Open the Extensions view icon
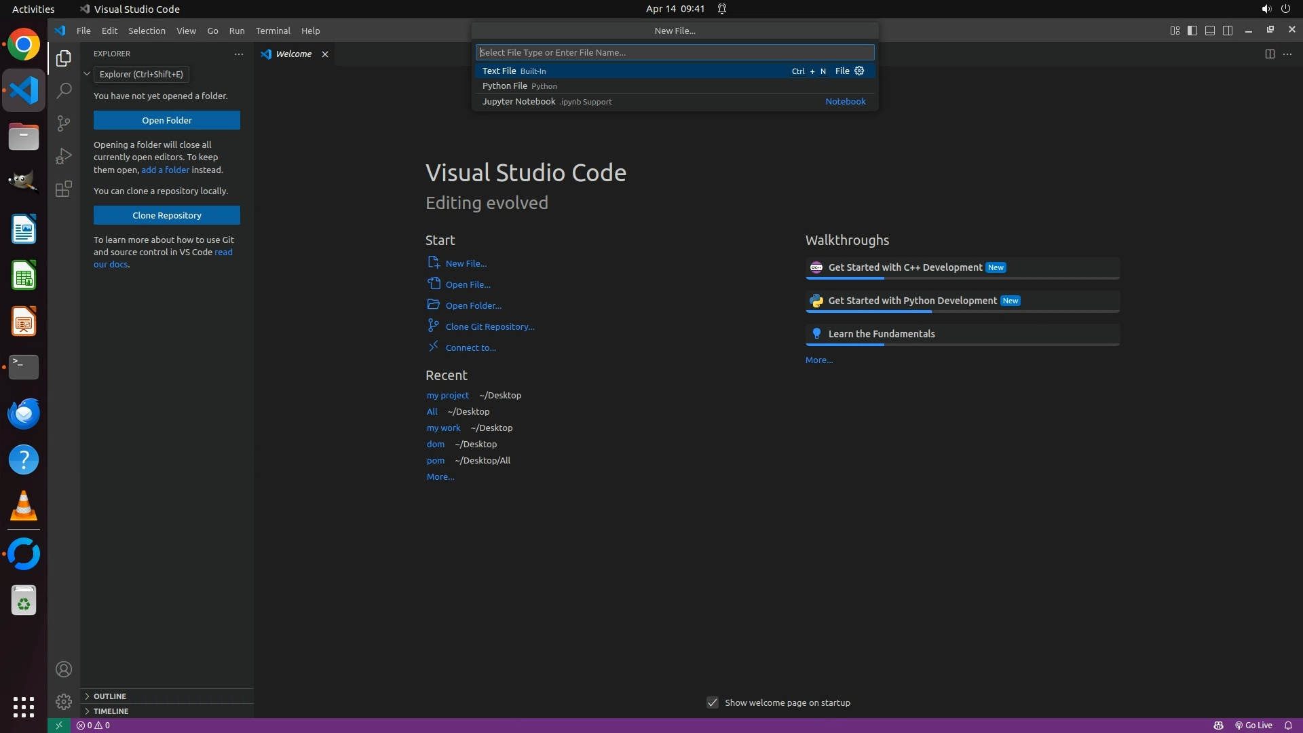The height and width of the screenshot is (733, 1303). tap(64, 189)
